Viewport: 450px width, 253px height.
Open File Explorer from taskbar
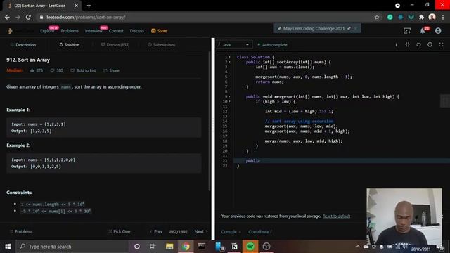[x=169, y=247]
